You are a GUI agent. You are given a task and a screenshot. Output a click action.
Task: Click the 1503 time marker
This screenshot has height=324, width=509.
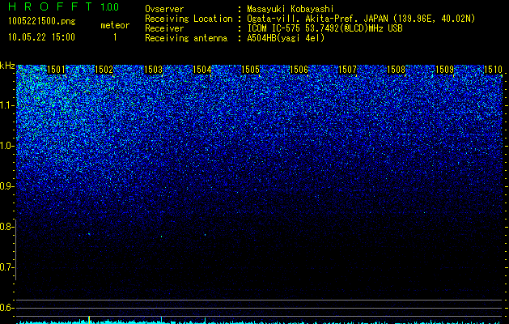pyautogui.click(x=153, y=70)
